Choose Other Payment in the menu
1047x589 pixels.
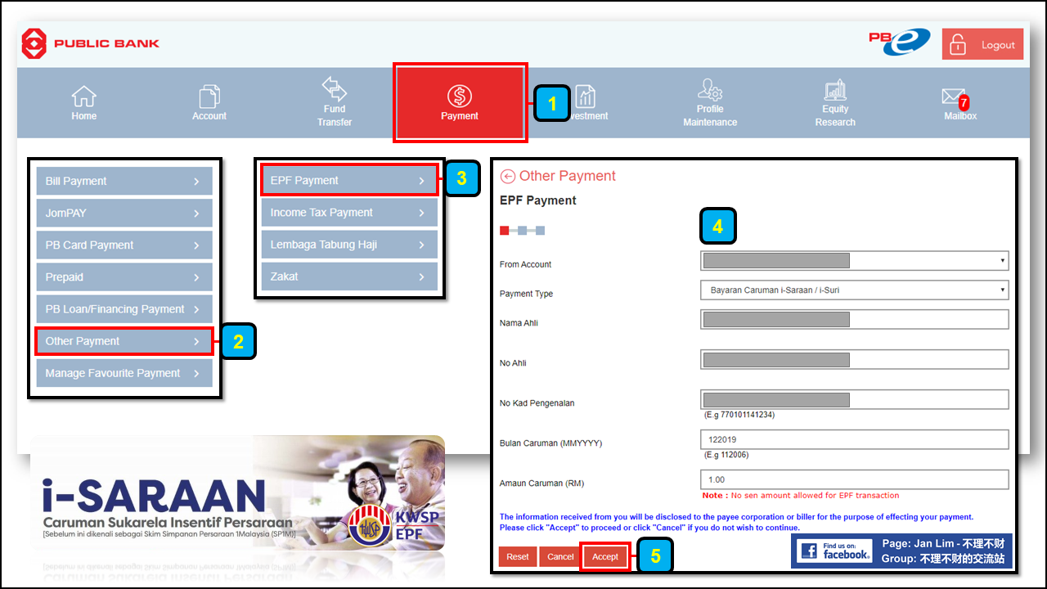click(124, 341)
